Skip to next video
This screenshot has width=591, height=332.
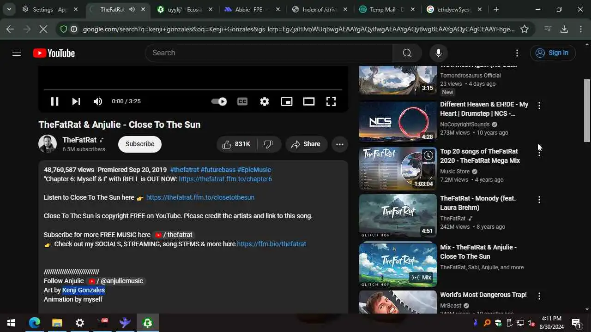coord(76,101)
